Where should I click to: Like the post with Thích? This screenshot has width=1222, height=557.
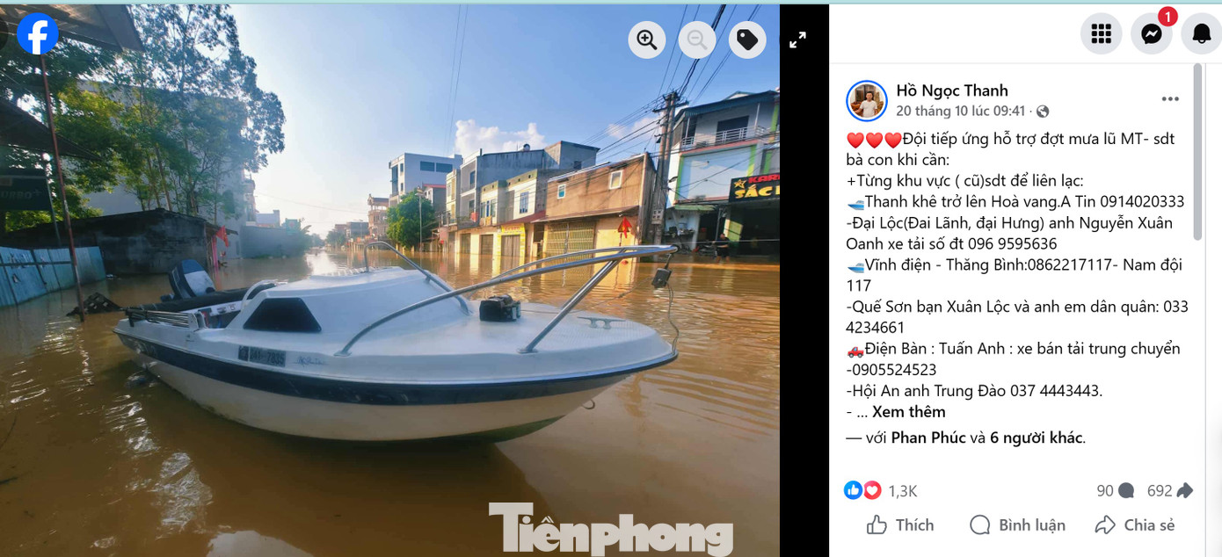[900, 525]
